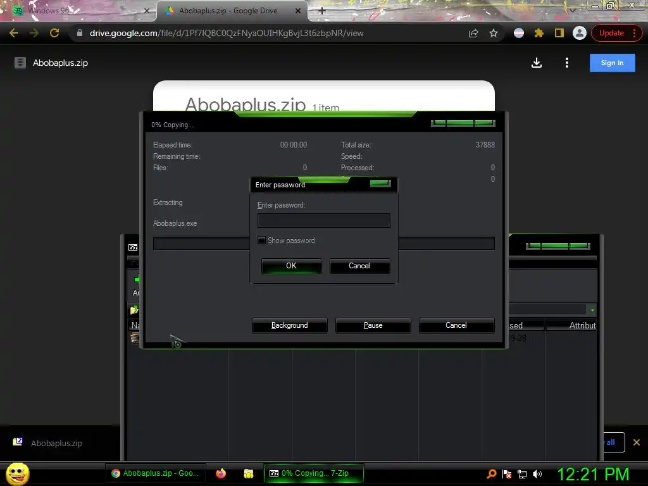Image resolution: width=648 pixels, height=486 pixels.
Task: Click the address bar URL
Action: 227,33
